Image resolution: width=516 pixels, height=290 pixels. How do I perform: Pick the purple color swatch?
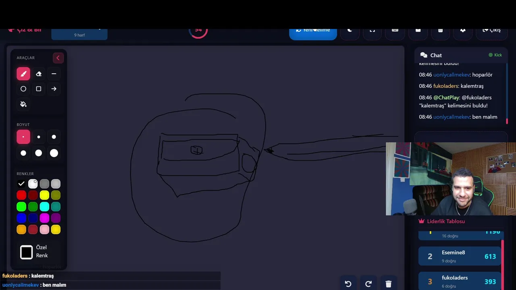56,218
